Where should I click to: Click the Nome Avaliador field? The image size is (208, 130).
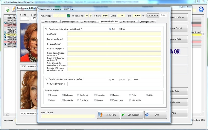point(68,116)
